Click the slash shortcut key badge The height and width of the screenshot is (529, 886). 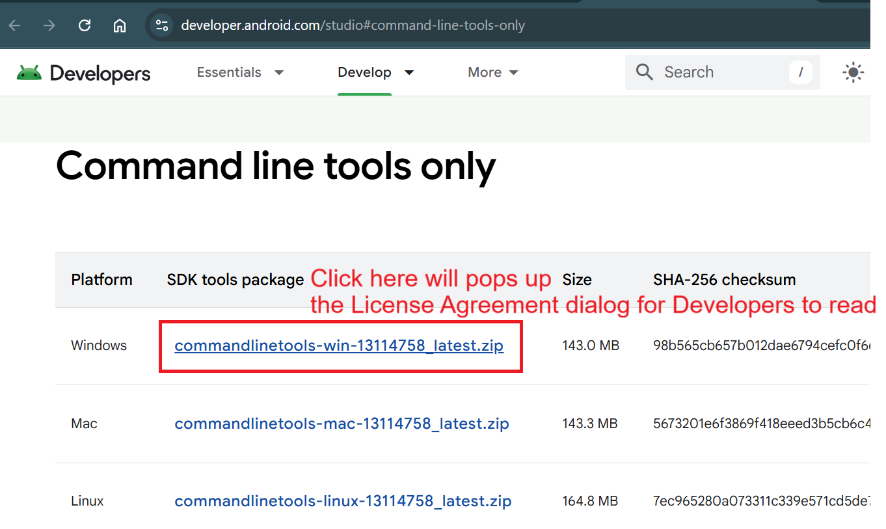[x=801, y=72]
